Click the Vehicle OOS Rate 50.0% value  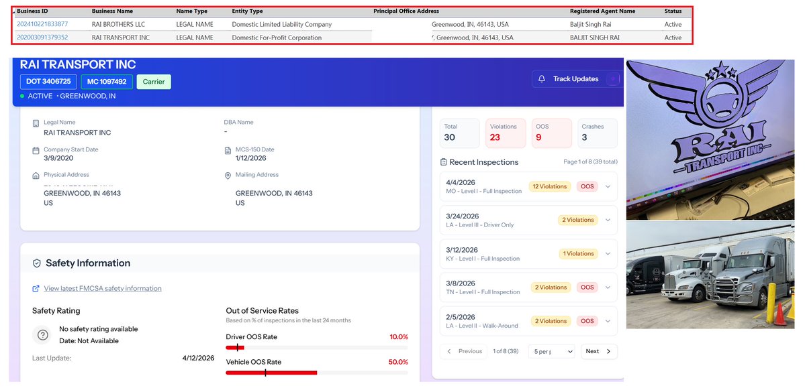point(398,362)
